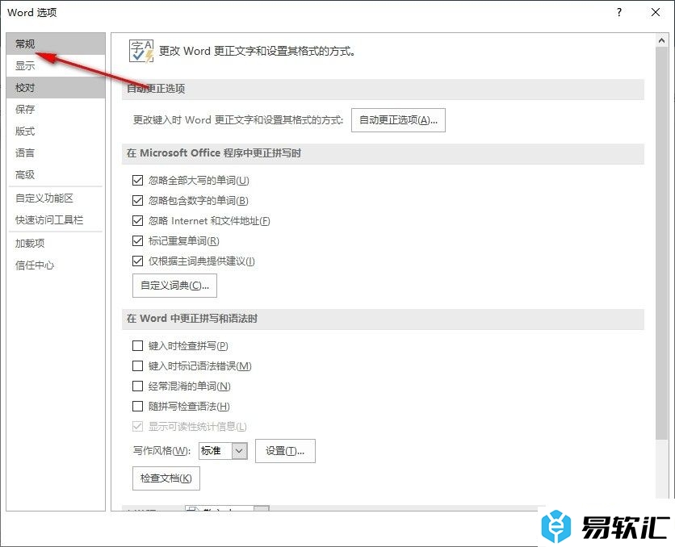Click the help question mark icon
The image size is (675, 547).
[x=619, y=12]
